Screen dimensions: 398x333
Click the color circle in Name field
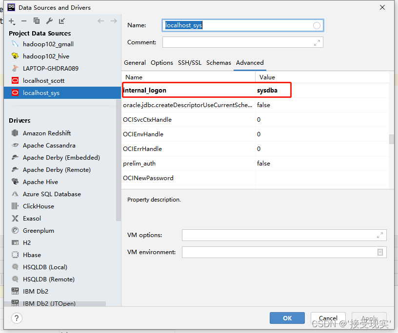click(317, 25)
